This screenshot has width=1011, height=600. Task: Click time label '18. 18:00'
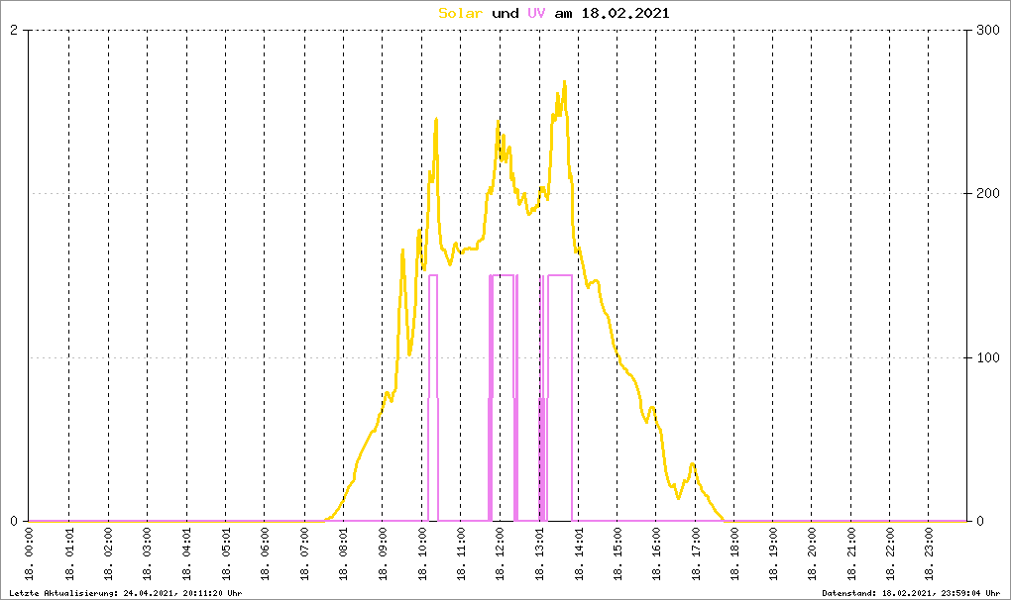pyautogui.click(x=733, y=553)
